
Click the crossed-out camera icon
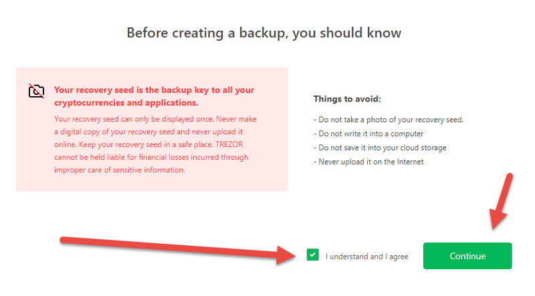tap(36, 91)
